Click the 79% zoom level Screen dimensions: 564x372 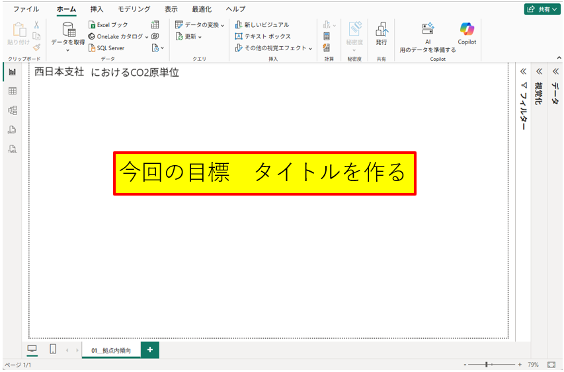(x=533, y=365)
